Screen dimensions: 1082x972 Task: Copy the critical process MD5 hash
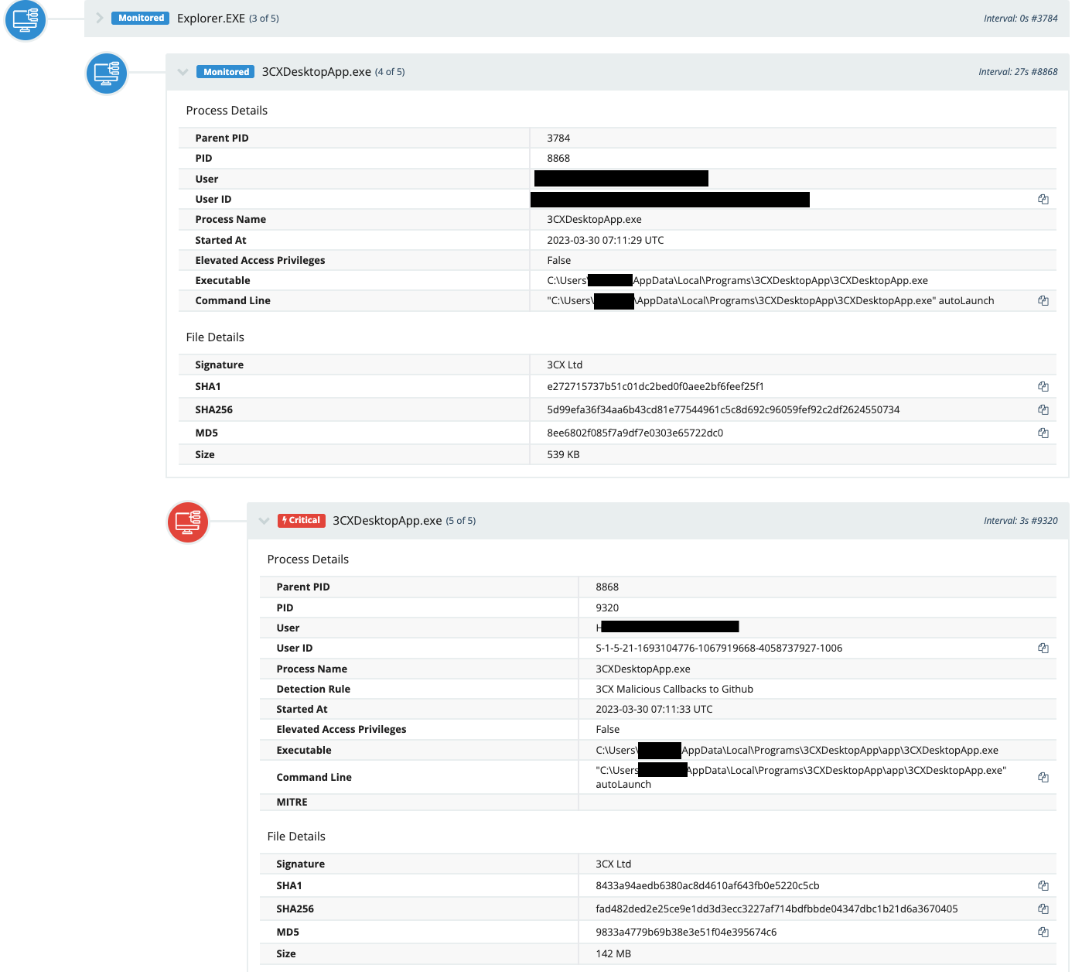click(x=1043, y=932)
